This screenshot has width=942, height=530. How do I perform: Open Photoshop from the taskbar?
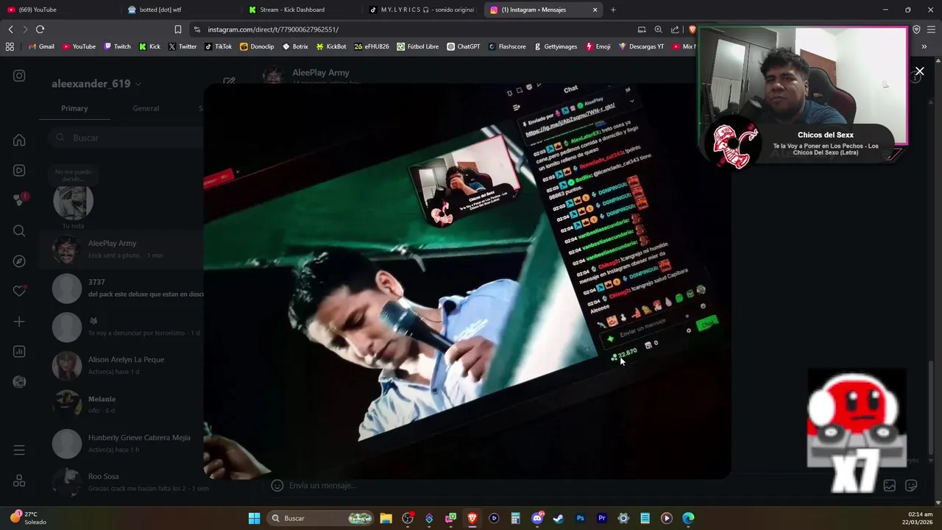580,518
